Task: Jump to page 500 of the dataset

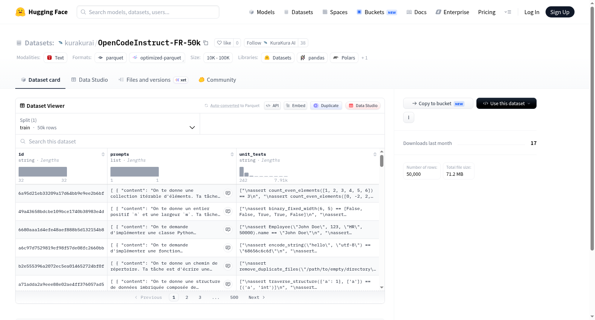Action: (x=234, y=297)
